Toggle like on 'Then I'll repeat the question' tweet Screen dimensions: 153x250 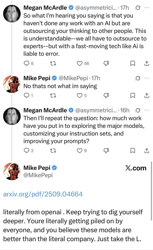(x=79, y=151)
